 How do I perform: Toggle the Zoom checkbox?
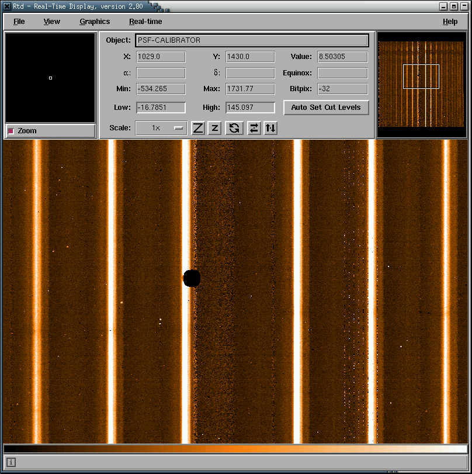coord(11,131)
